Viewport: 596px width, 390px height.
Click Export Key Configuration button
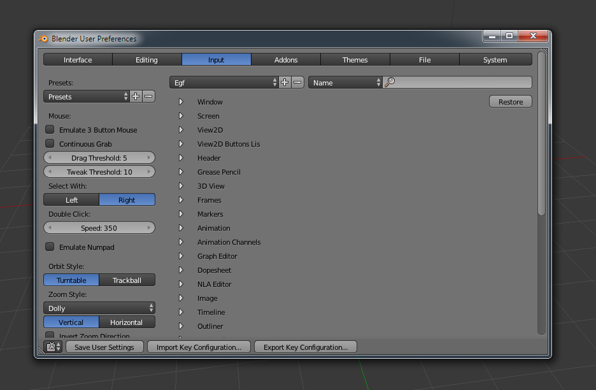[306, 347]
